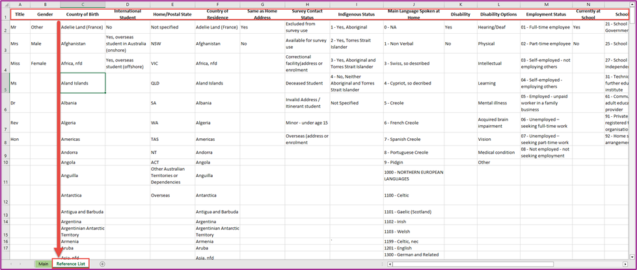
Task: Select the Indigenous Status header cell
Action: click(x=356, y=14)
